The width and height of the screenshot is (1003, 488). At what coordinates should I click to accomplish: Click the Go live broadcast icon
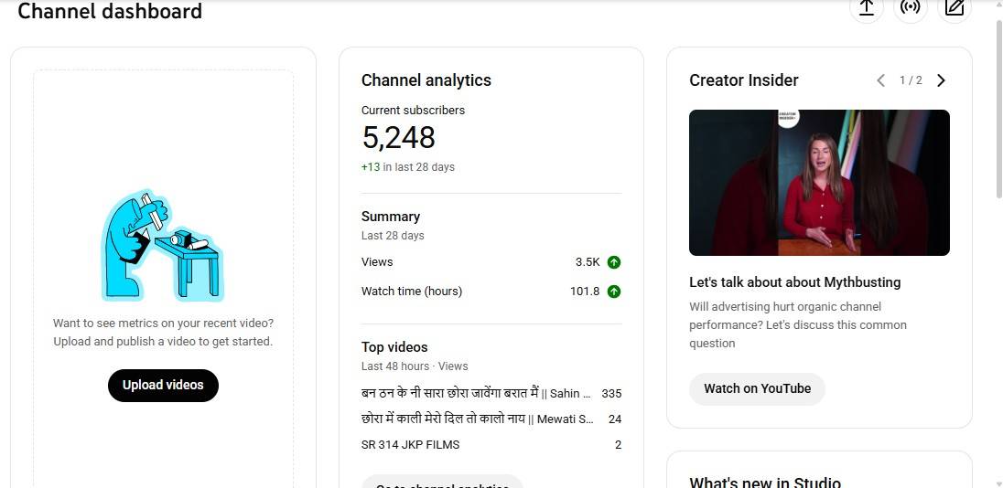coord(910,7)
